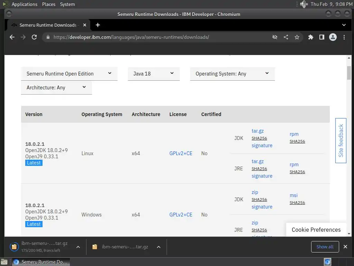
Task: Click the show desktop panel icon
Action: coord(4,262)
